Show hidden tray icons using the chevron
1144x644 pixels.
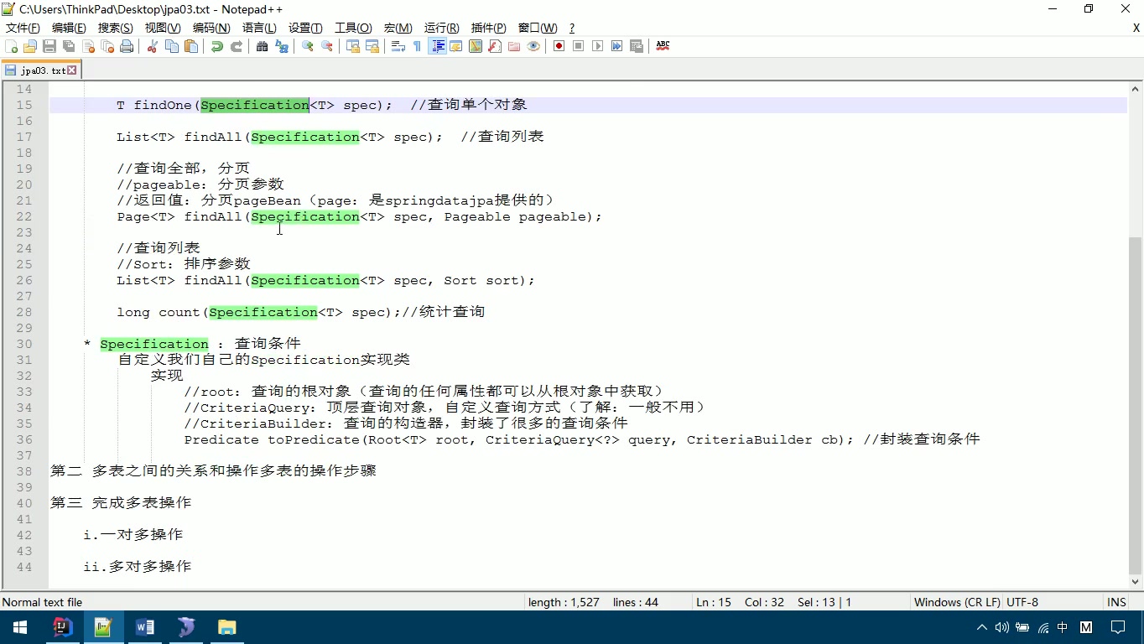click(x=982, y=627)
